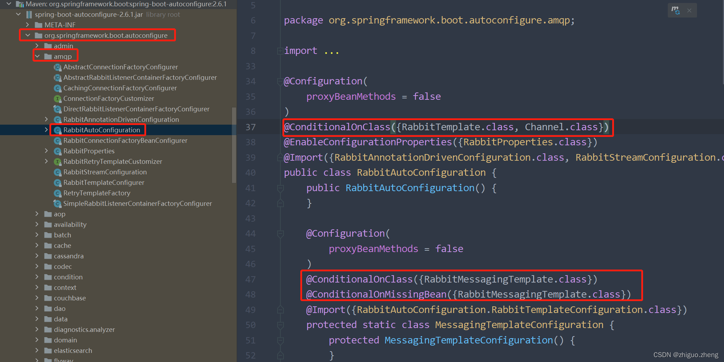The width and height of the screenshot is (724, 362).
Task: Click RabbitStreamConfiguration class icon
Action: click(57, 172)
